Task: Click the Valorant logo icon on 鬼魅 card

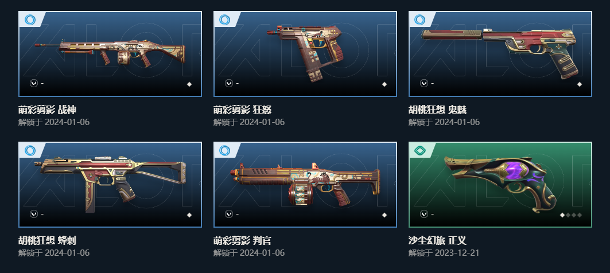Action: tap(424, 83)
